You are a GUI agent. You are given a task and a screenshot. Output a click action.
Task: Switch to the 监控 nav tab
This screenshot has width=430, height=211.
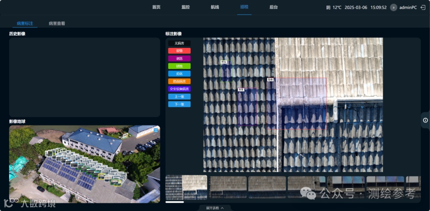click(186, 7)
